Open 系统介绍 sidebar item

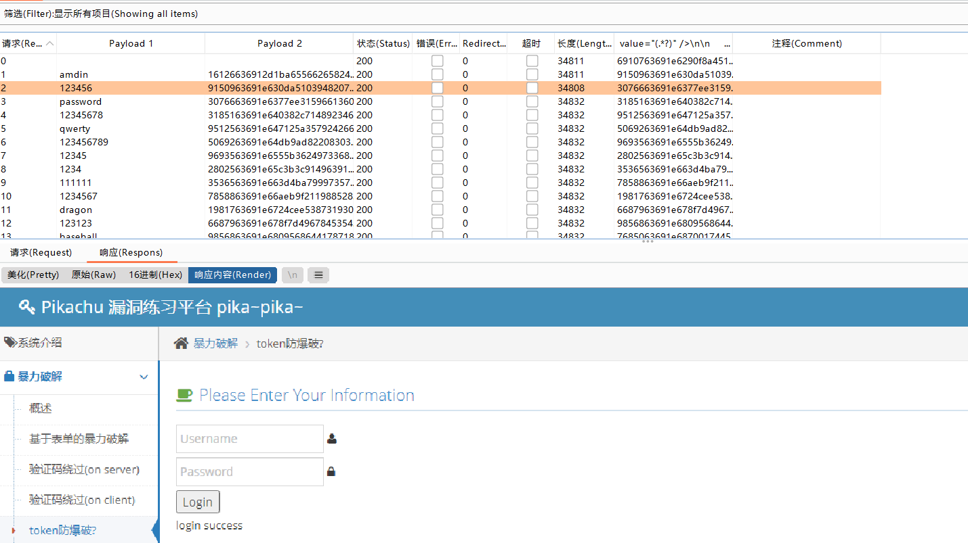coord(39,342)
